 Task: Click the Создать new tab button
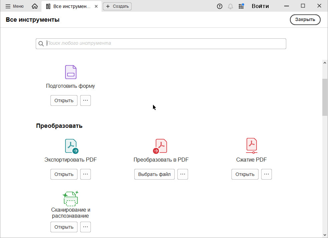point(117,6)
